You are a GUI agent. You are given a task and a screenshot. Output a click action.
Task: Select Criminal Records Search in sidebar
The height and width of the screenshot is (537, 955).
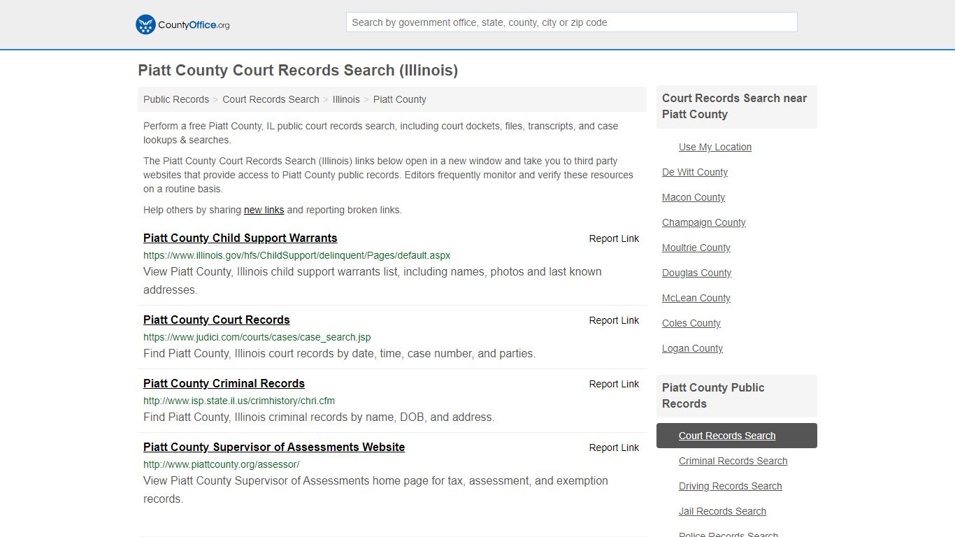click(x=733, y=461)
